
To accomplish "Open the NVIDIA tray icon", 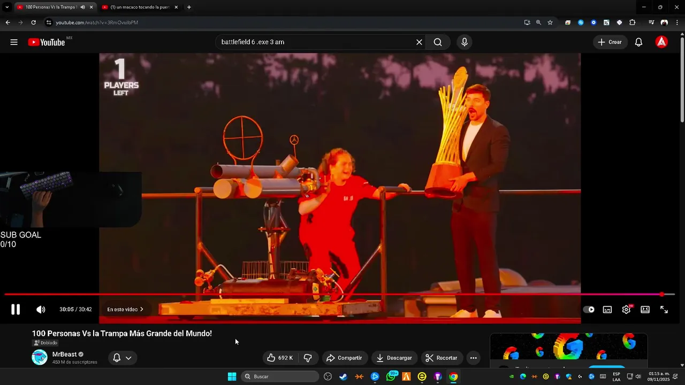I will click(512, 376).
